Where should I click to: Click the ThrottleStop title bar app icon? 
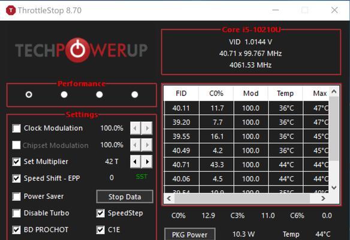(x=11, y=10)
